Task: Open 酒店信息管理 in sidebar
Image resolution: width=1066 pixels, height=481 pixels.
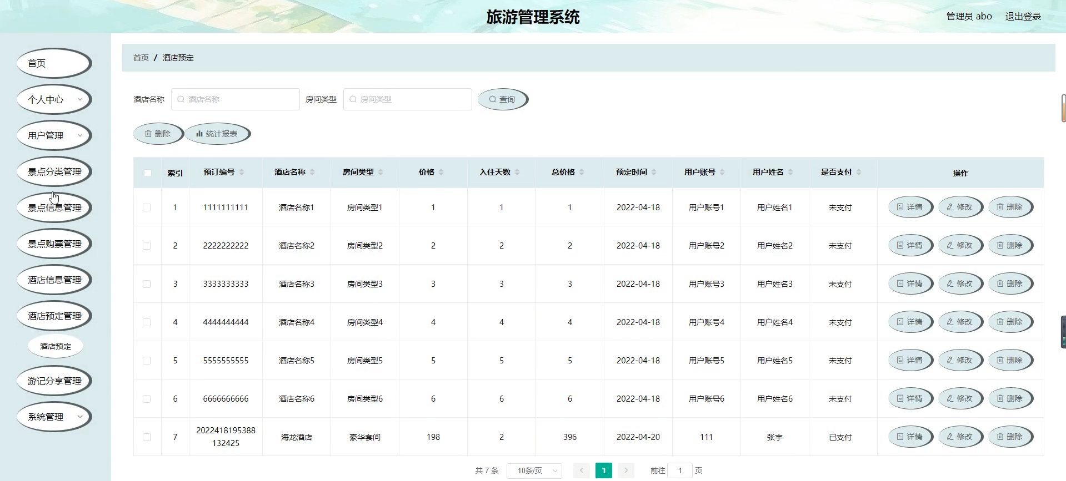Action: [54, 280]
